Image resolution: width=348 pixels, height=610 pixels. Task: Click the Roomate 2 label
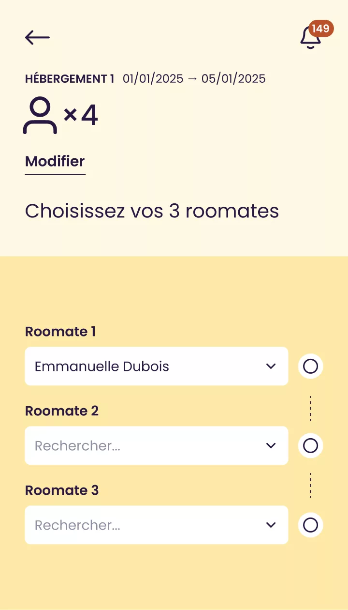[62, 411]
